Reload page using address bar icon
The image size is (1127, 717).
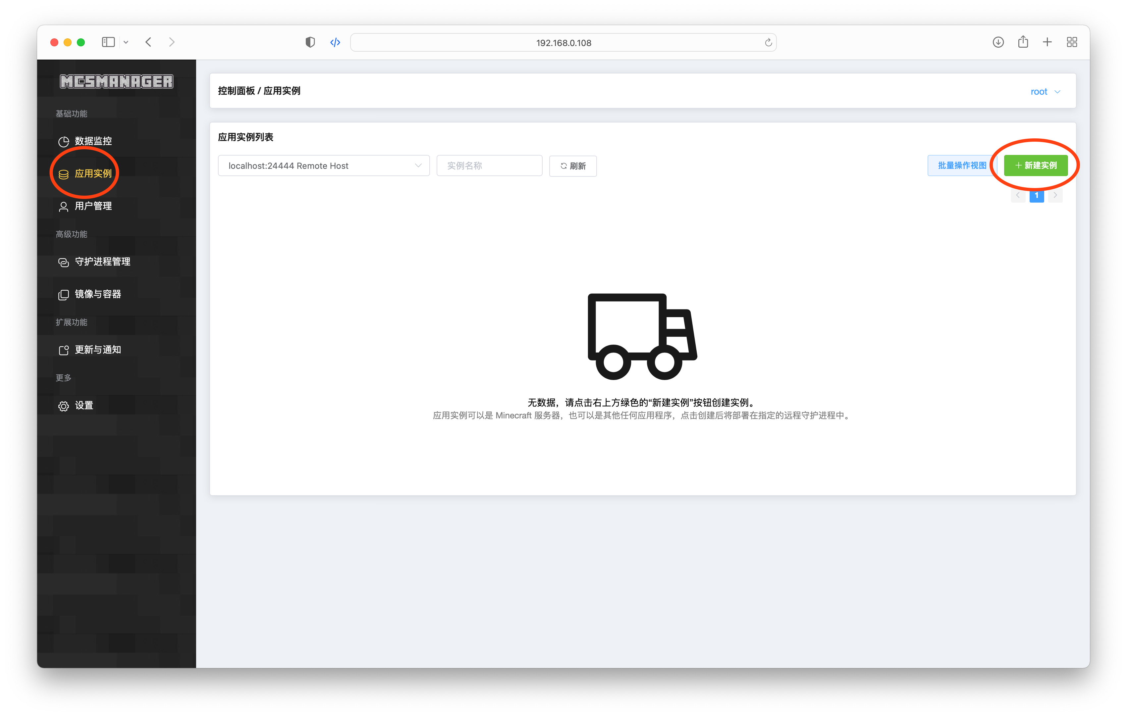pos(768,43)
